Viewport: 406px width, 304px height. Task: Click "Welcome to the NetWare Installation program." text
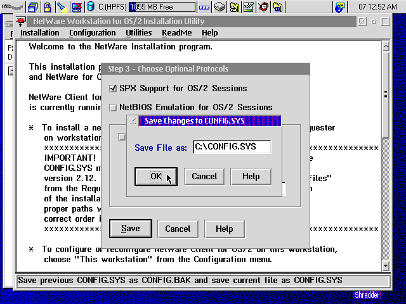click(x=121, y=47)
